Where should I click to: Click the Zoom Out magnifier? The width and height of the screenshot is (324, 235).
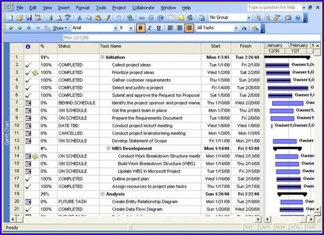pyautogui.click(x=268, y=18)
